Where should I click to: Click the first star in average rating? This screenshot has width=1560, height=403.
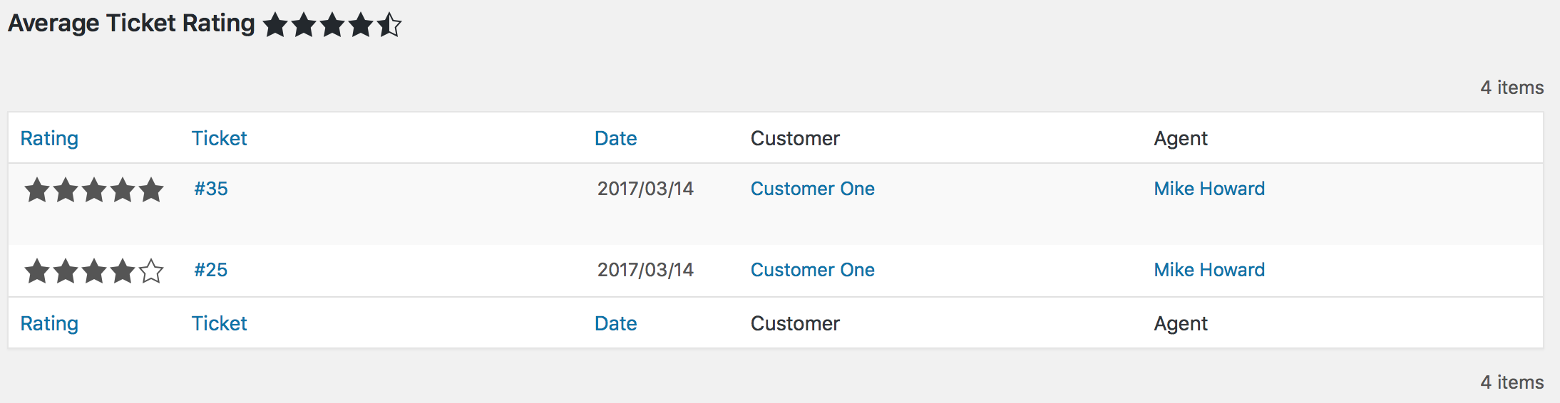tap(275, 26)
